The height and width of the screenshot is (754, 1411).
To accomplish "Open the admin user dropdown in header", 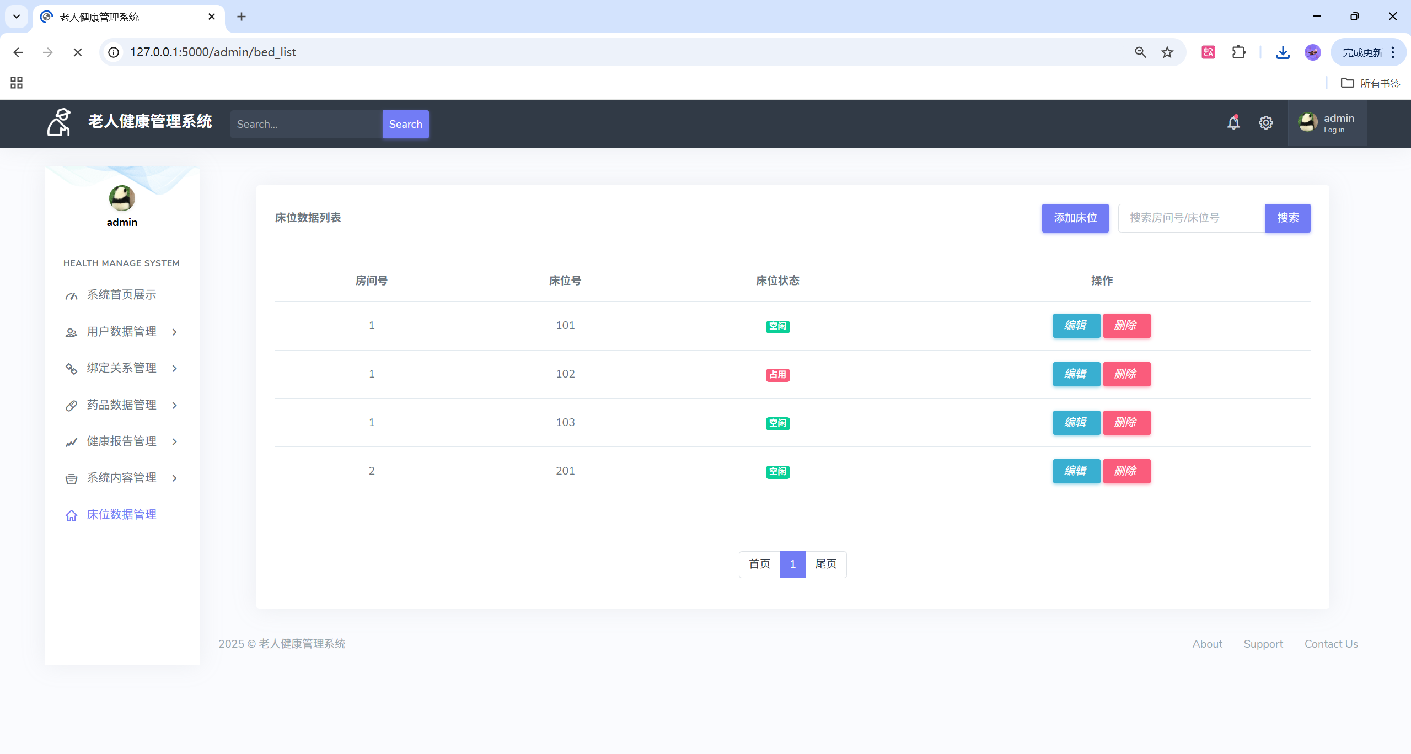I will click(x=1327, y=123).
